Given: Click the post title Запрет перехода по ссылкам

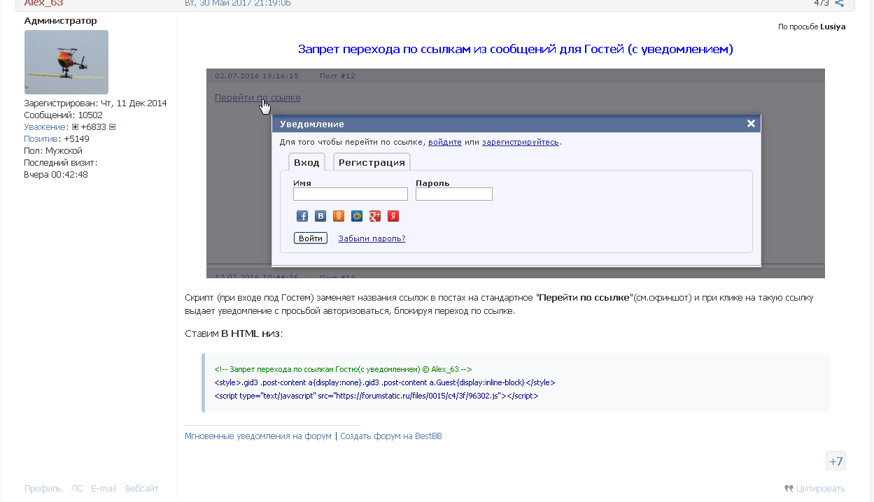Looking at the screenshot, I should [x=516, y=49].
